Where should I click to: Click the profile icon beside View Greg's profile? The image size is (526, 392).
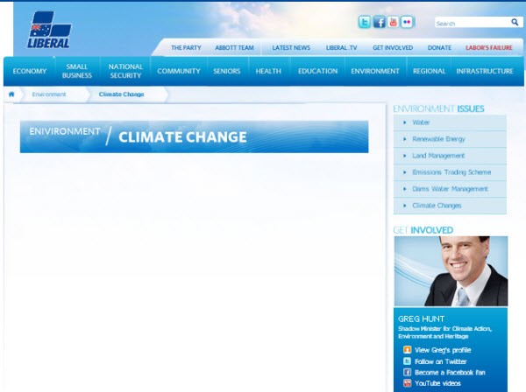(407, 350)
